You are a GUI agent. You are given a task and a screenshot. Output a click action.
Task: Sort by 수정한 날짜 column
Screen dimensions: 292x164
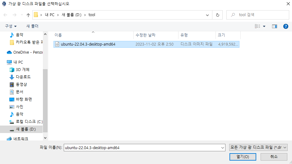click(x=156, y=35)
